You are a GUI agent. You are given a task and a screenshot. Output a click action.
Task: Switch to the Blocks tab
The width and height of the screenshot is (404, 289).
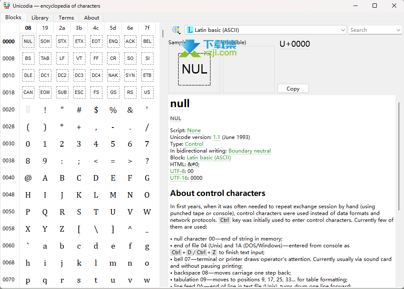click(x=13, y=17)
